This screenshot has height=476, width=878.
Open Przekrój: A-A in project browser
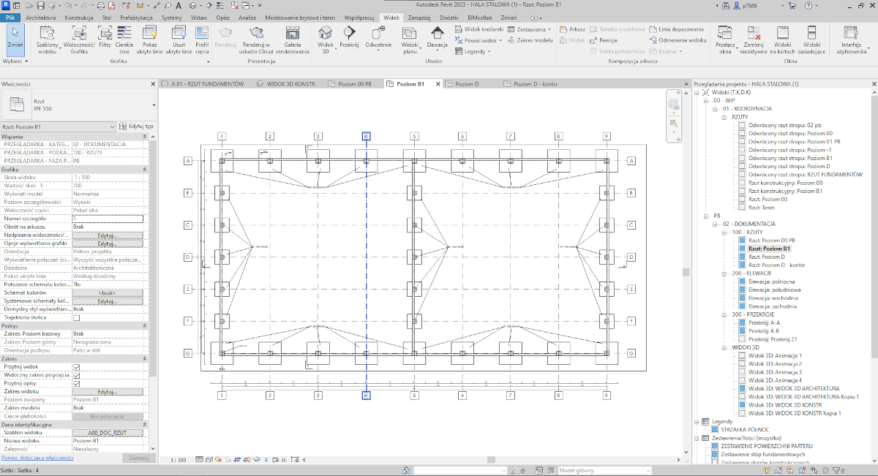(765, 322)
